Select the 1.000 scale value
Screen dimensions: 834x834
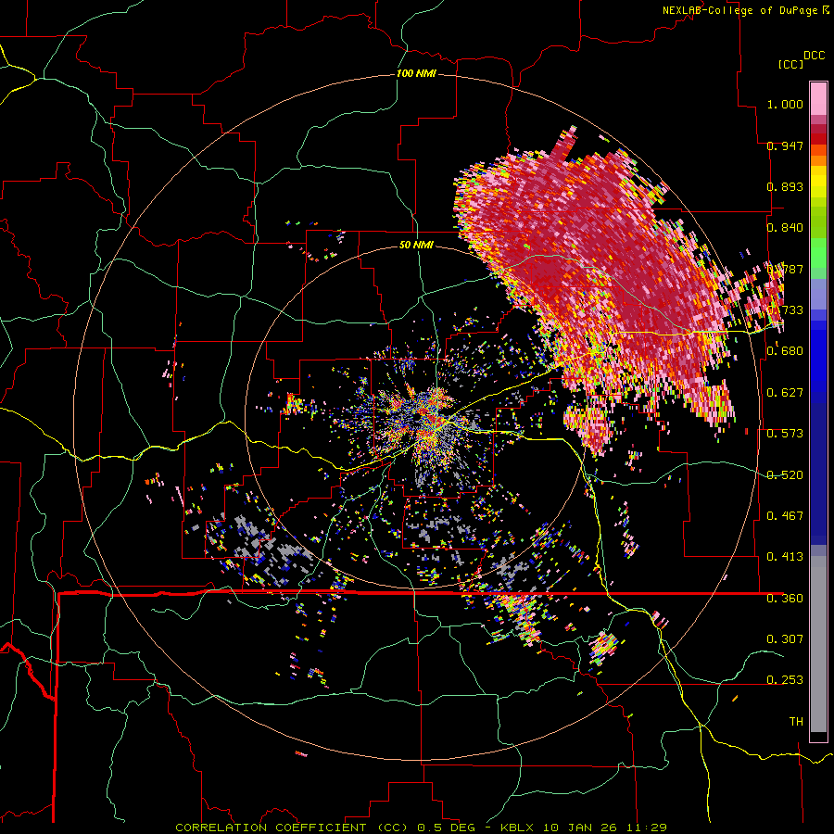785,104
